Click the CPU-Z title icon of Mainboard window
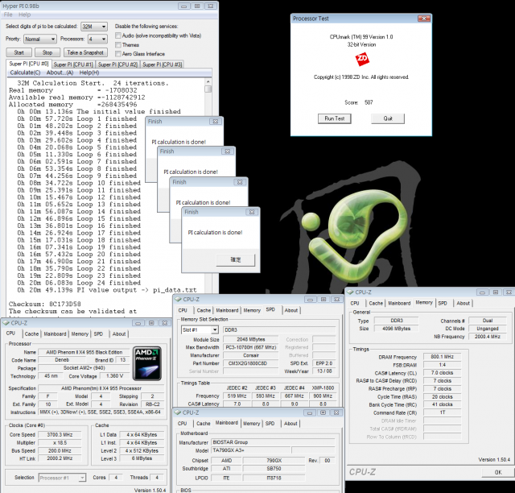515x493 pixels. (x=178, y=412)
